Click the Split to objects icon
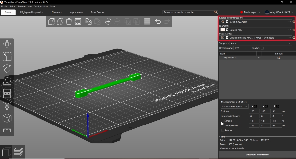Viewport: 296px width, 159px height. [128, 21]
